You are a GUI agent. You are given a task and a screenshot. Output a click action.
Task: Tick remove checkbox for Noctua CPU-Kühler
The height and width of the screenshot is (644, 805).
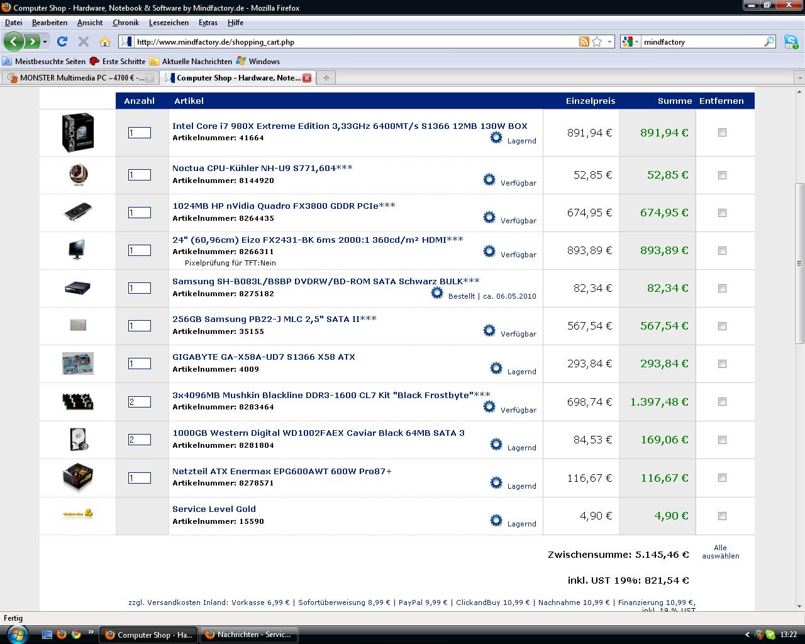point(722,175)
